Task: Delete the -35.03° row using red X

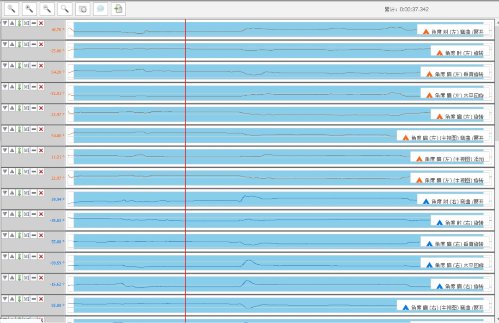Action: click(x=41, y=214)
